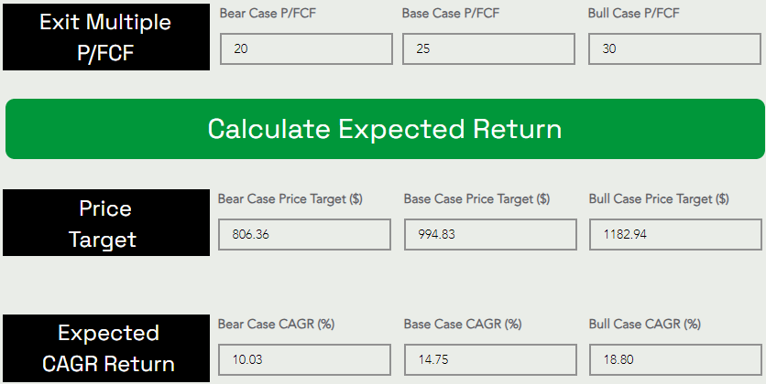Focus the Bear Case CAGR field
Screen dimensions: 766x384
point(305,359)
